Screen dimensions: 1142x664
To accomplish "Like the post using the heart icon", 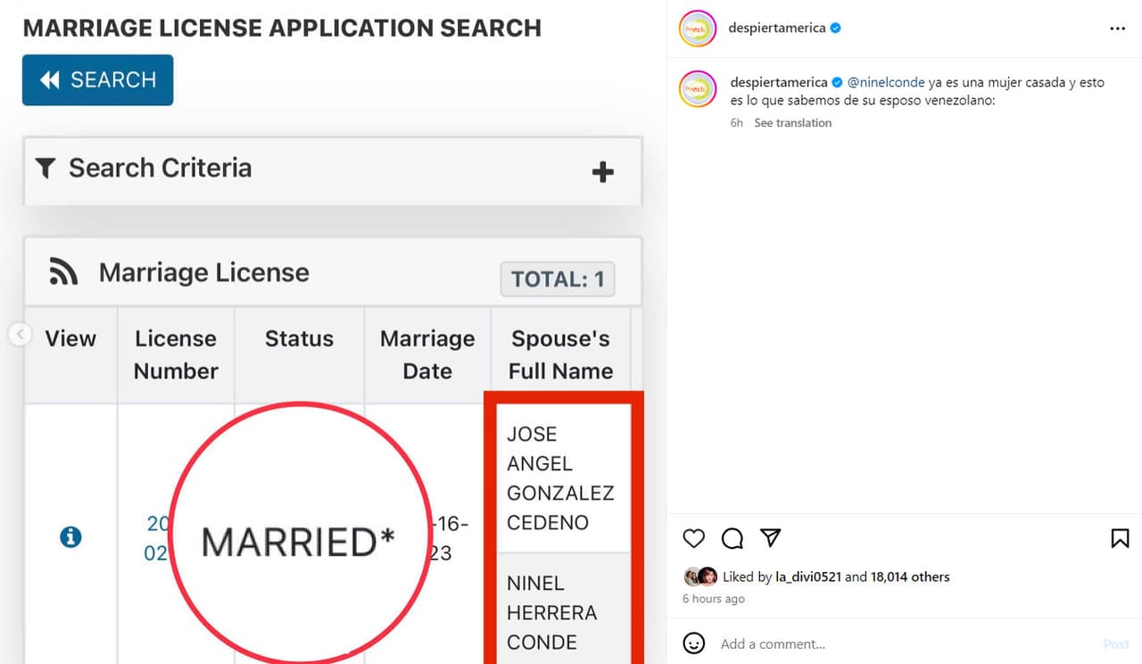I will click(693, 538).
